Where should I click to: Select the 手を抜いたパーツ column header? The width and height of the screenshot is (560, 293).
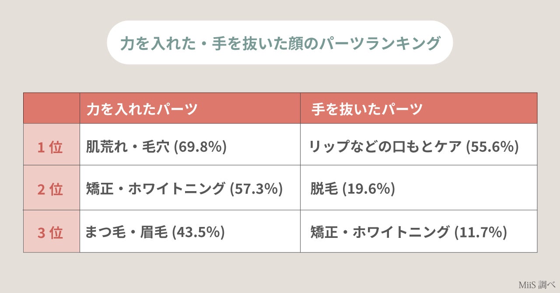[x=367, y=109]
